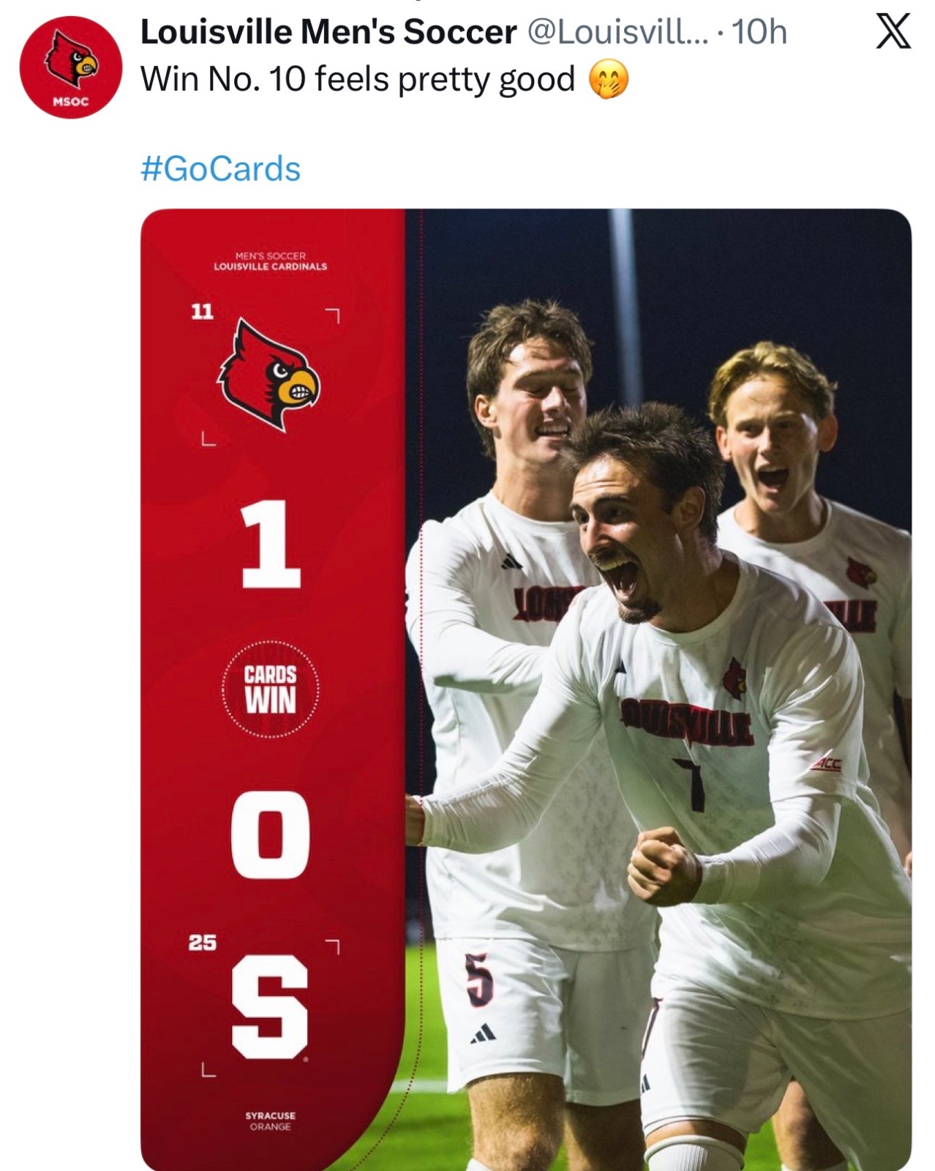This screenshot has height=1171, width=935.
Task: Click the X logo icon
Action: coord(893,32)
